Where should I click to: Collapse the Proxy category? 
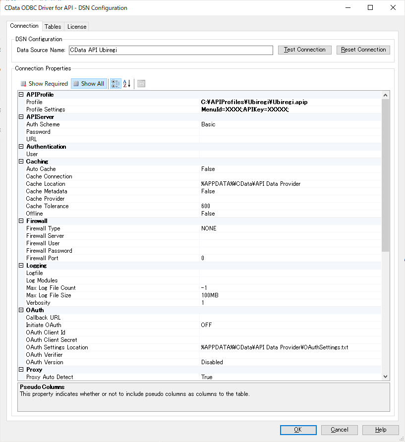pyautogui.click(x=21, y=370)
